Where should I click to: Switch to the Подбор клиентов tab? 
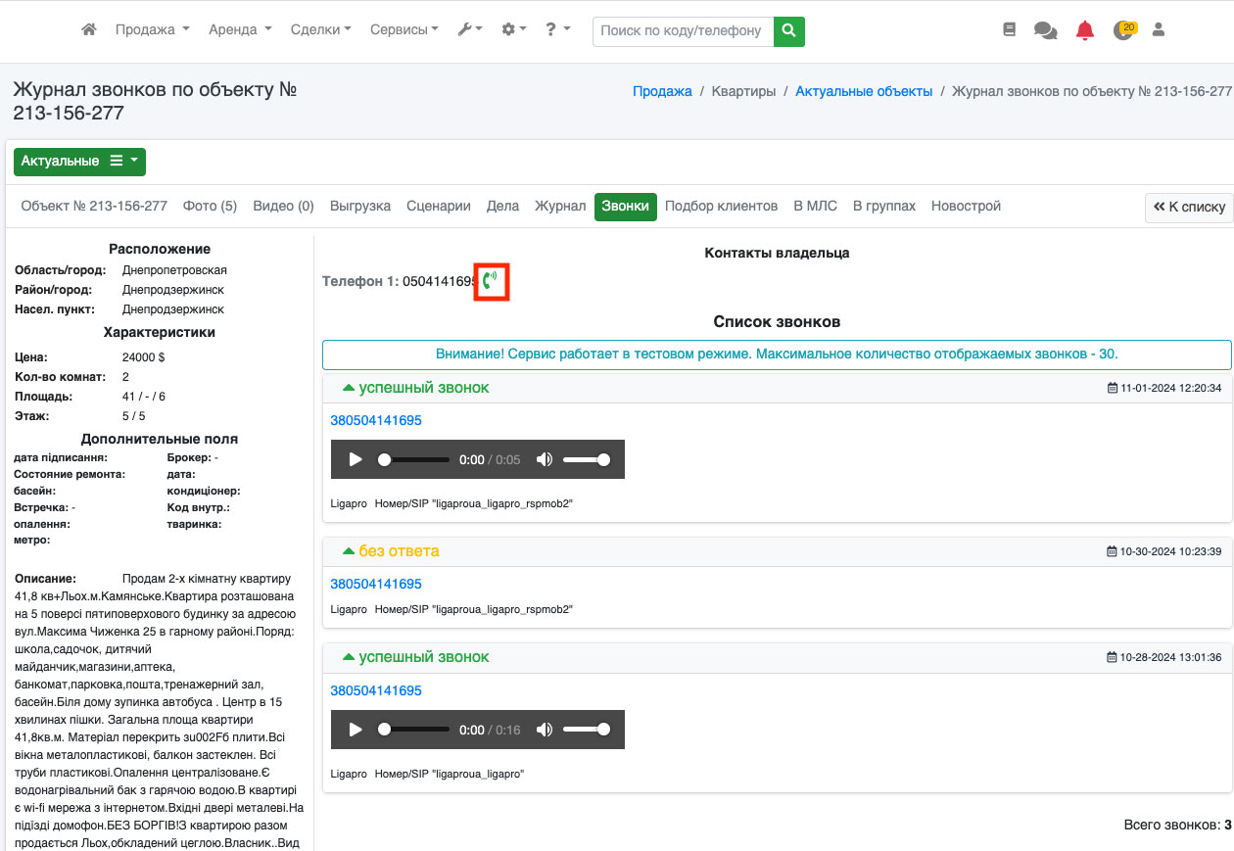click(x=721, y=207)
